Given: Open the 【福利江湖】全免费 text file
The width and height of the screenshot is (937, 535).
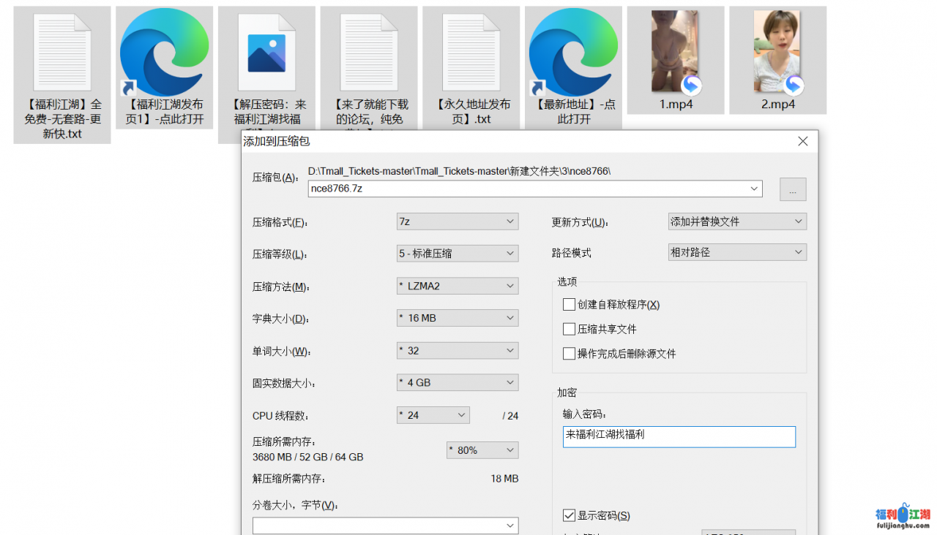Looking at the screenshot, I should click(61, 50).
